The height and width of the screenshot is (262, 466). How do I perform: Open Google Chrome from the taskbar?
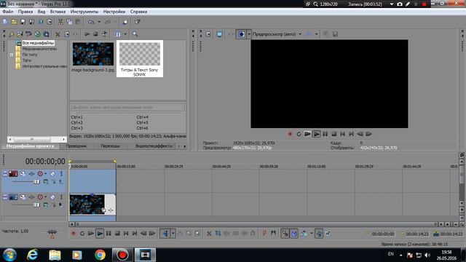point(100,255)
